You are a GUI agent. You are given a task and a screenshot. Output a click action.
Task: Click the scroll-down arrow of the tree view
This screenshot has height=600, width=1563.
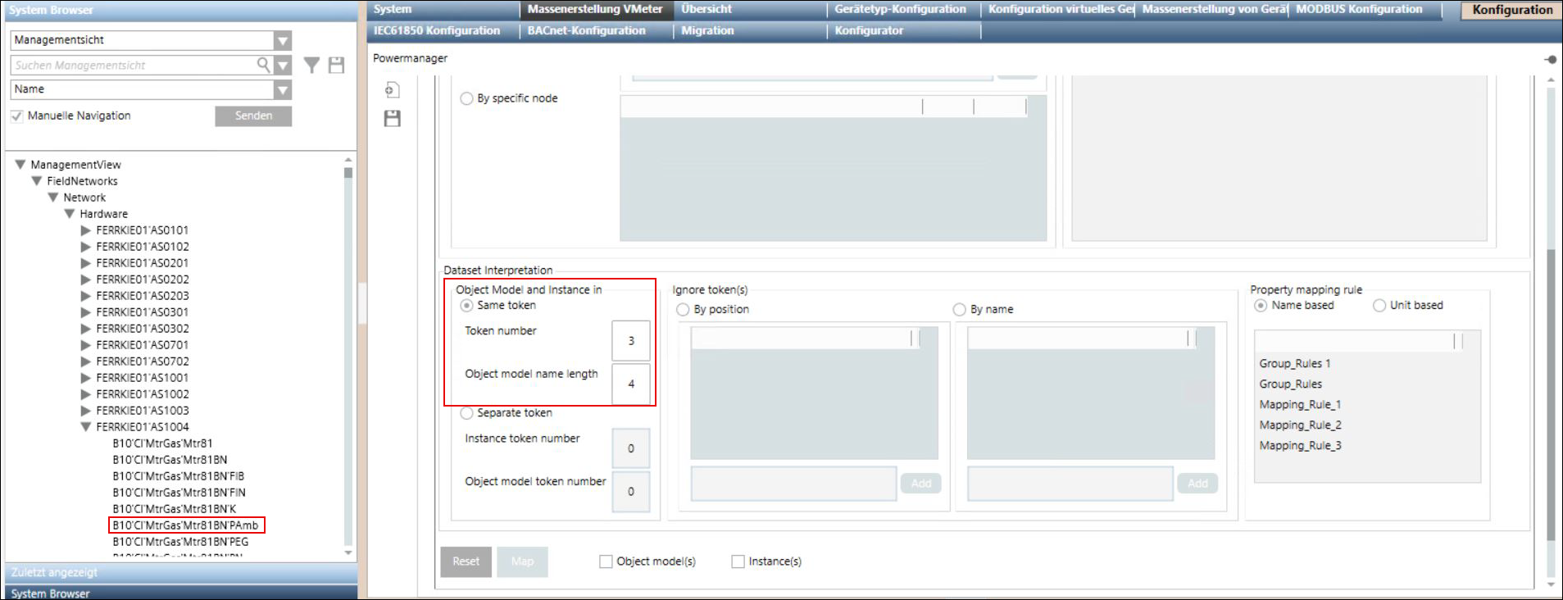click(x=348, y=553)
